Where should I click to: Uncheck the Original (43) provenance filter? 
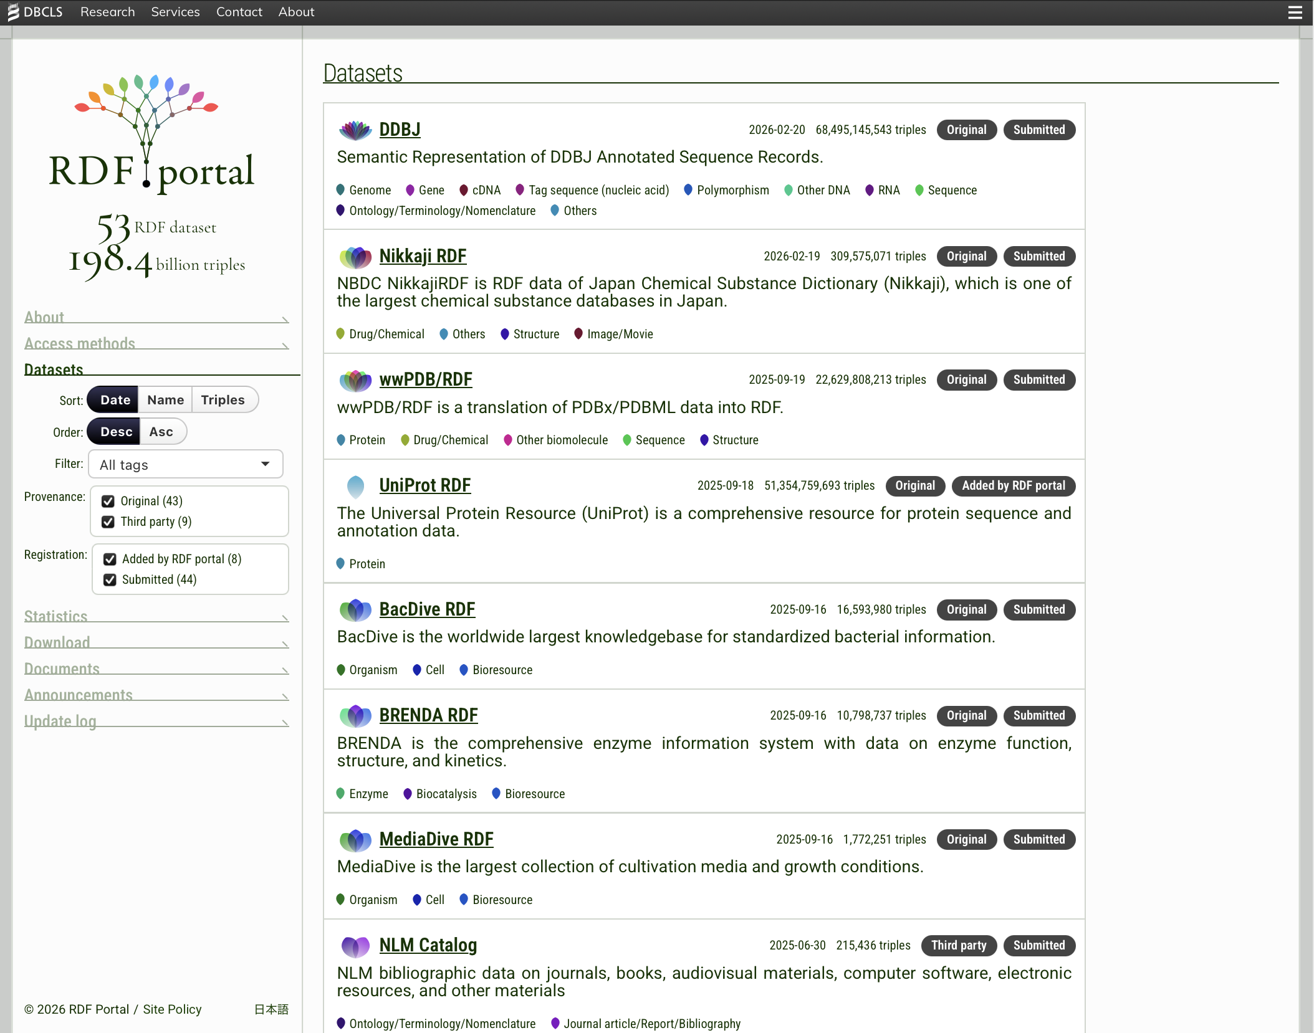(x=109, y=501)
